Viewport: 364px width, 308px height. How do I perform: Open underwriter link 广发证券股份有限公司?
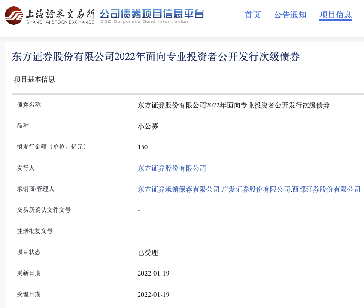(256, 189)
